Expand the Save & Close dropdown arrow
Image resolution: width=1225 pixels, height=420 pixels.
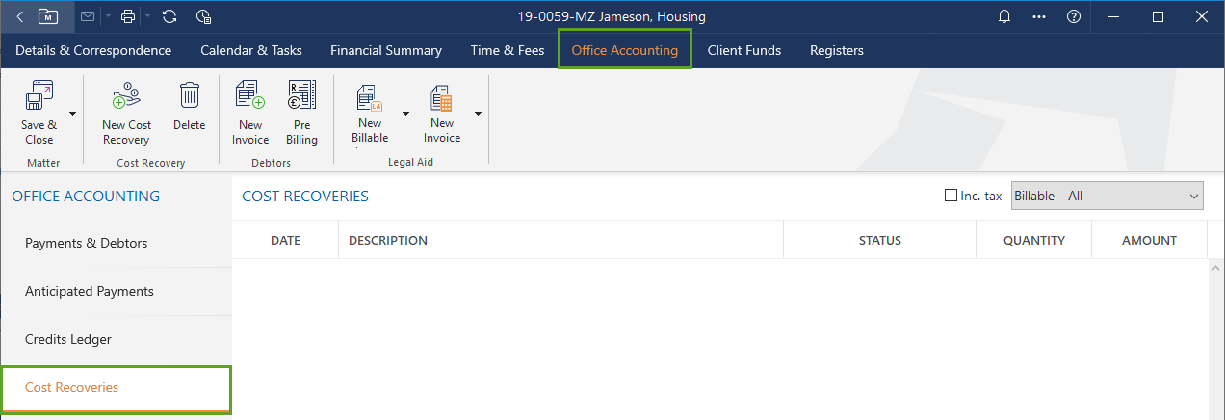click(72, 113)
